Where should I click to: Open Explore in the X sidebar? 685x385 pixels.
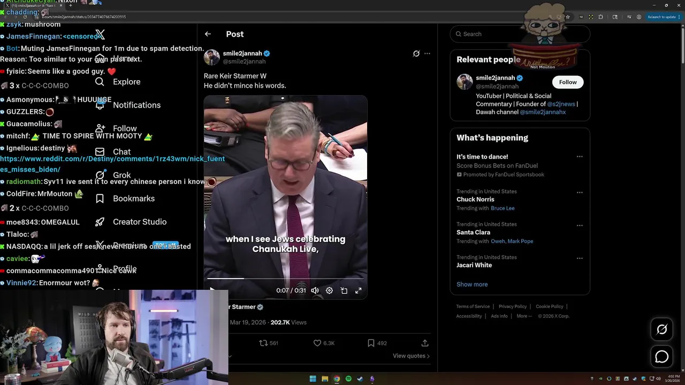(x=118, y=82)
